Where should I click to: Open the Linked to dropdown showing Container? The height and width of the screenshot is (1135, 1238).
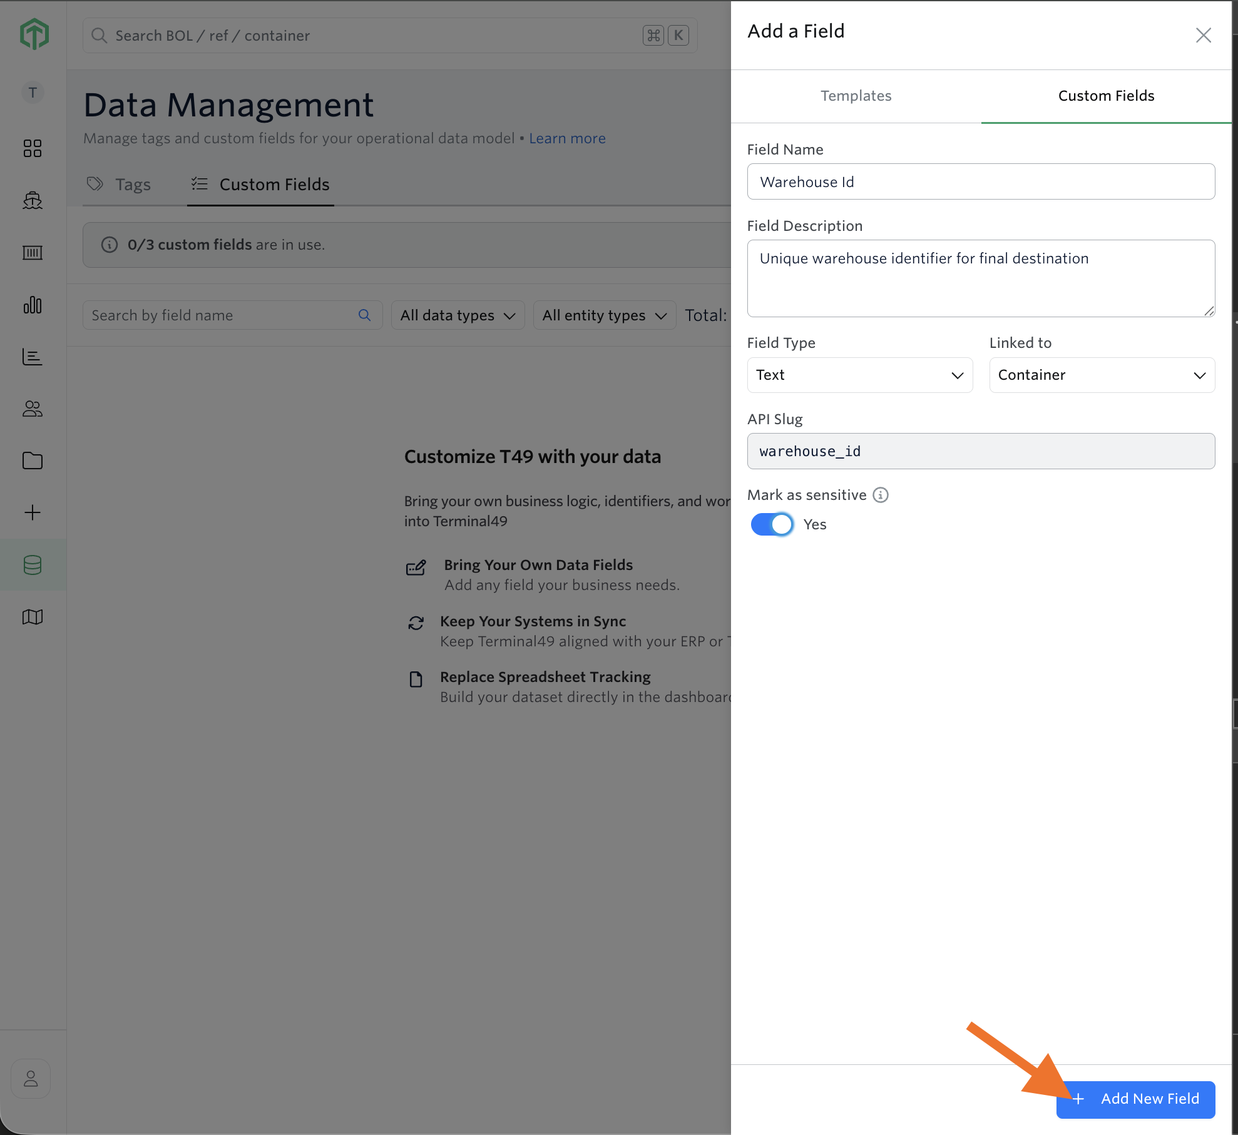pyautogui.click(x=1102, y=375)
